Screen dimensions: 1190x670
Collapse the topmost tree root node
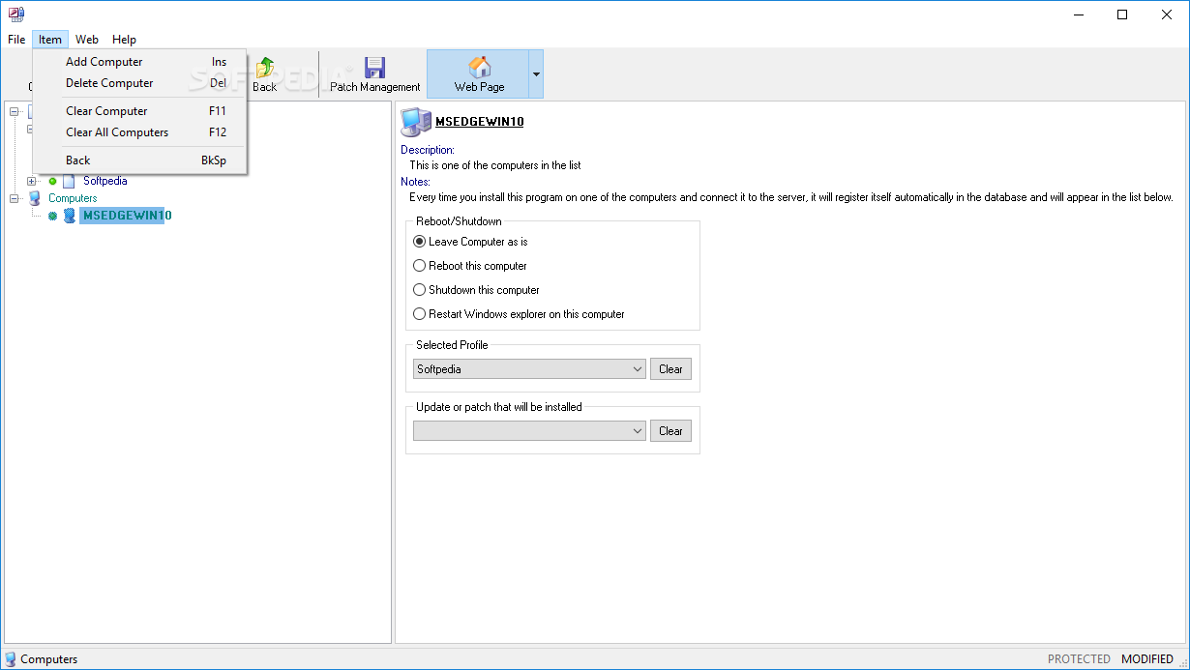click(x=15, y=112)
